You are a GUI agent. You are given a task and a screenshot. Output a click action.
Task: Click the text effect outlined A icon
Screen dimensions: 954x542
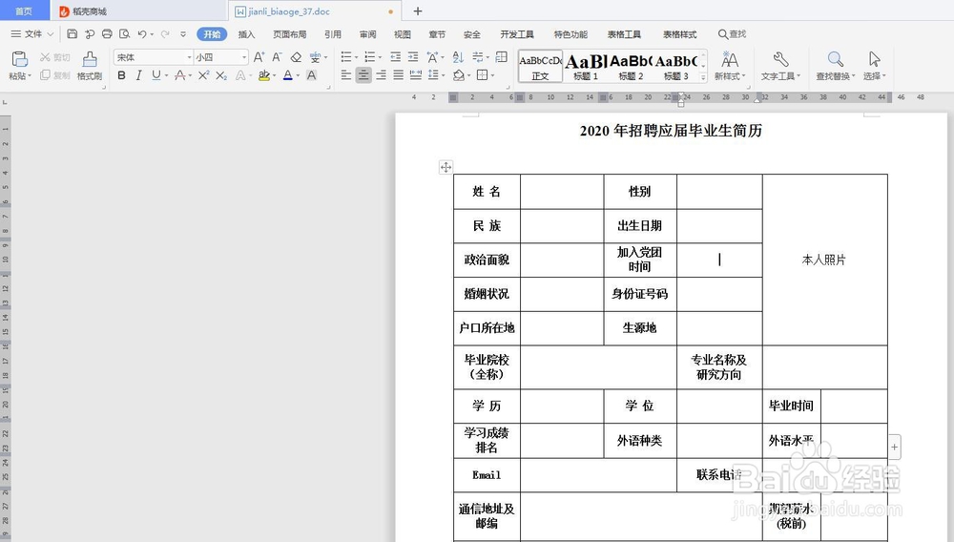[x=241, y=75]
